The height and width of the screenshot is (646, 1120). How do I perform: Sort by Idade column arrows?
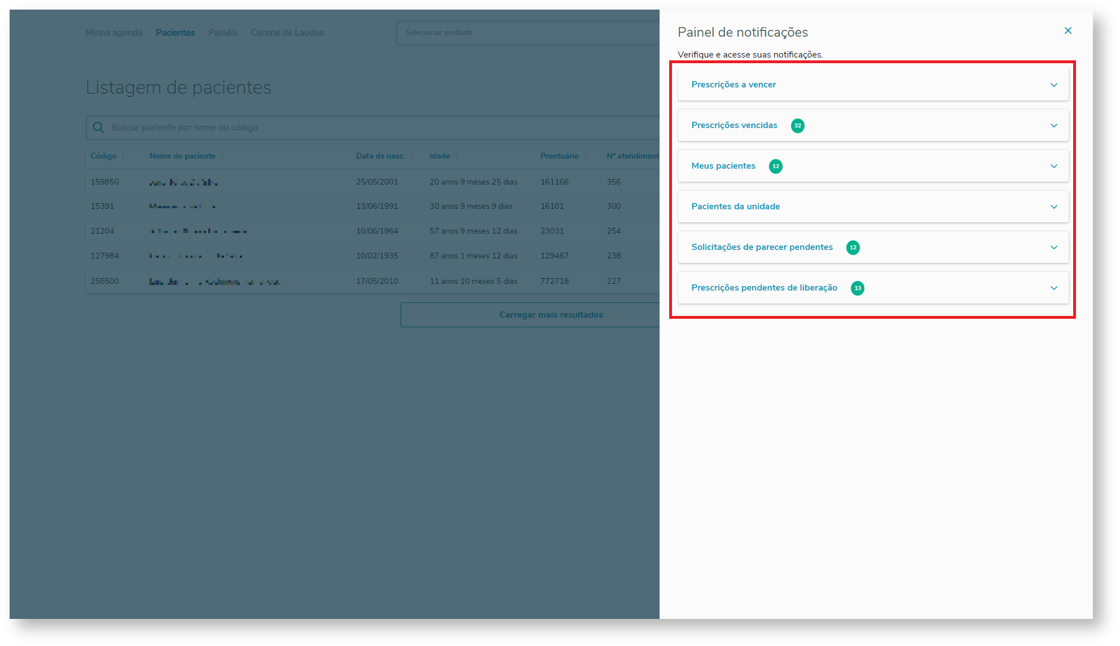point(456,156)
